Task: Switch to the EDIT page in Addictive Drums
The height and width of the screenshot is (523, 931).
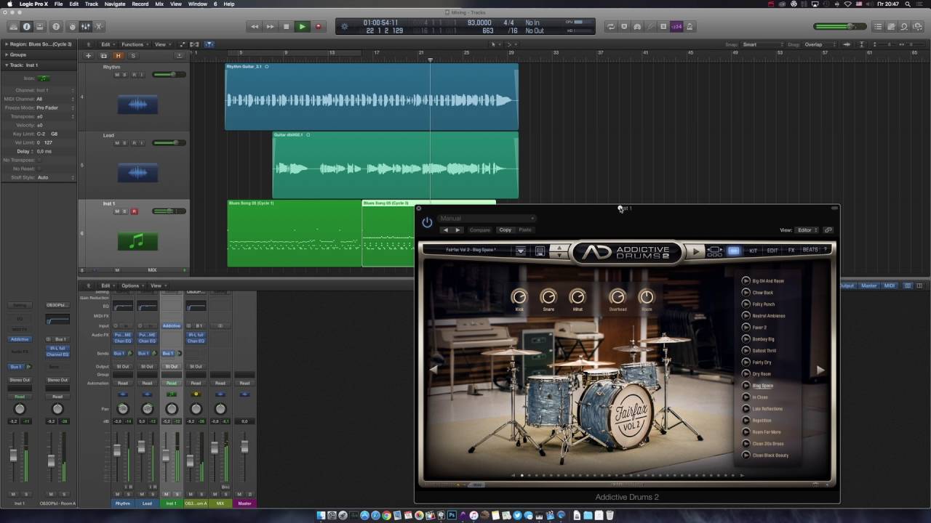Action: [x=772, y=251]
